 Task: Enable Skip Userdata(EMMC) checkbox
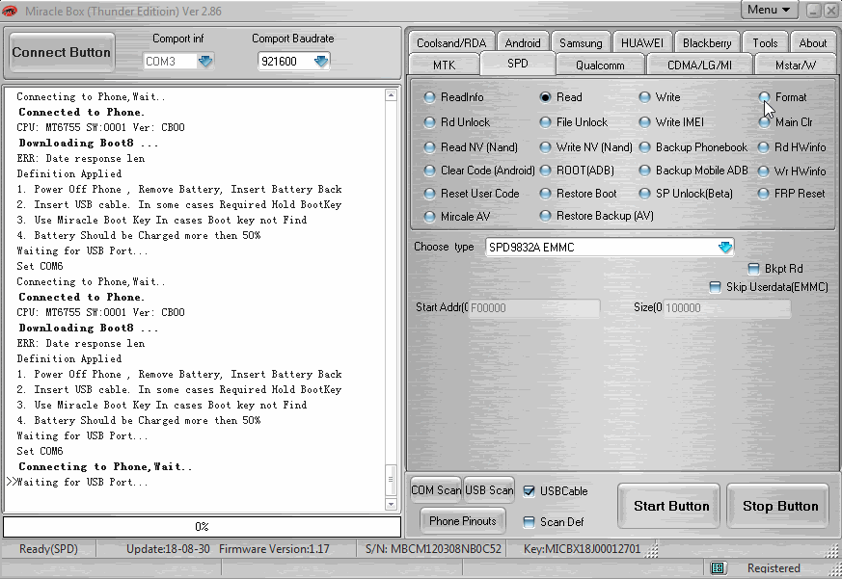click(x=715, y=287)
